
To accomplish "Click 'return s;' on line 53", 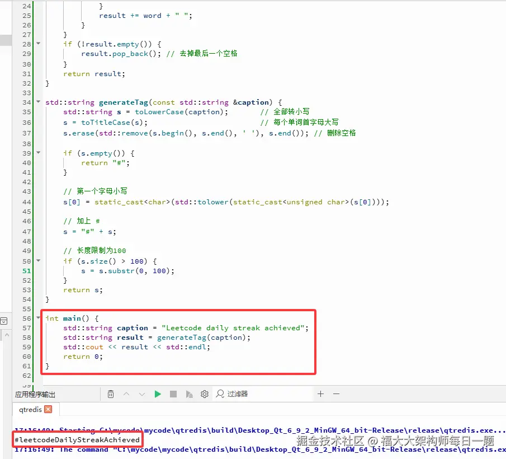I will click(x=83, y=290).
